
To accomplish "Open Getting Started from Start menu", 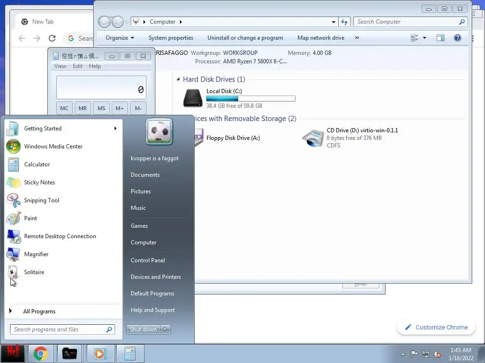I will [64, 129].
